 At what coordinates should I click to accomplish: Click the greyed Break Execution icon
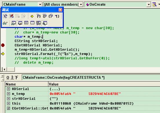(x=18, y=16)
